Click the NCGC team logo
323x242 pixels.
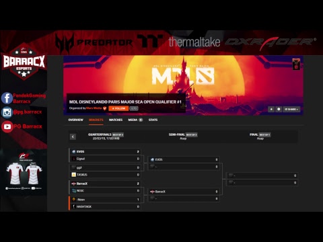point(73,191)
